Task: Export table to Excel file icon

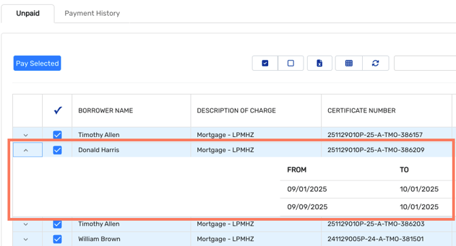Action: (x=319, y=63)
